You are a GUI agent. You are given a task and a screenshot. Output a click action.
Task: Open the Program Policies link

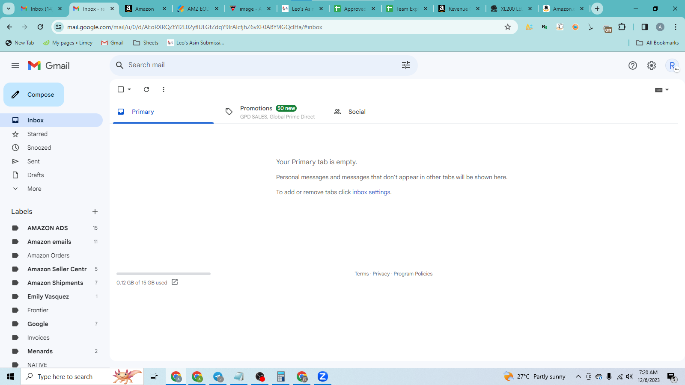click(x=413, y=274)
